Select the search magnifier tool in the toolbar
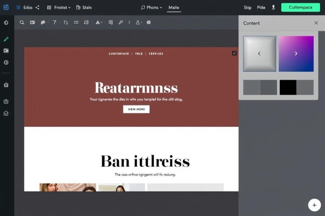Image resolution: width=325 pixels, height=216 pixels. 22,22
